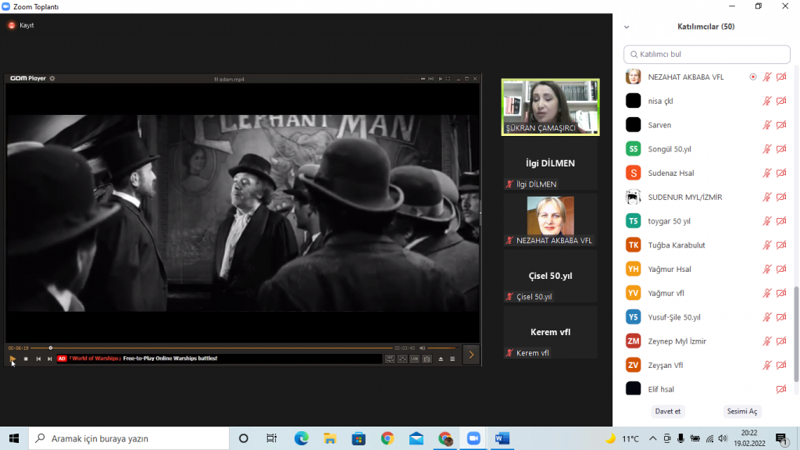The width and height of the screenshot is (800, 450).
Task: Skip to next file in GOM Player
Action: pyautogui.click(x=50, y=358)
